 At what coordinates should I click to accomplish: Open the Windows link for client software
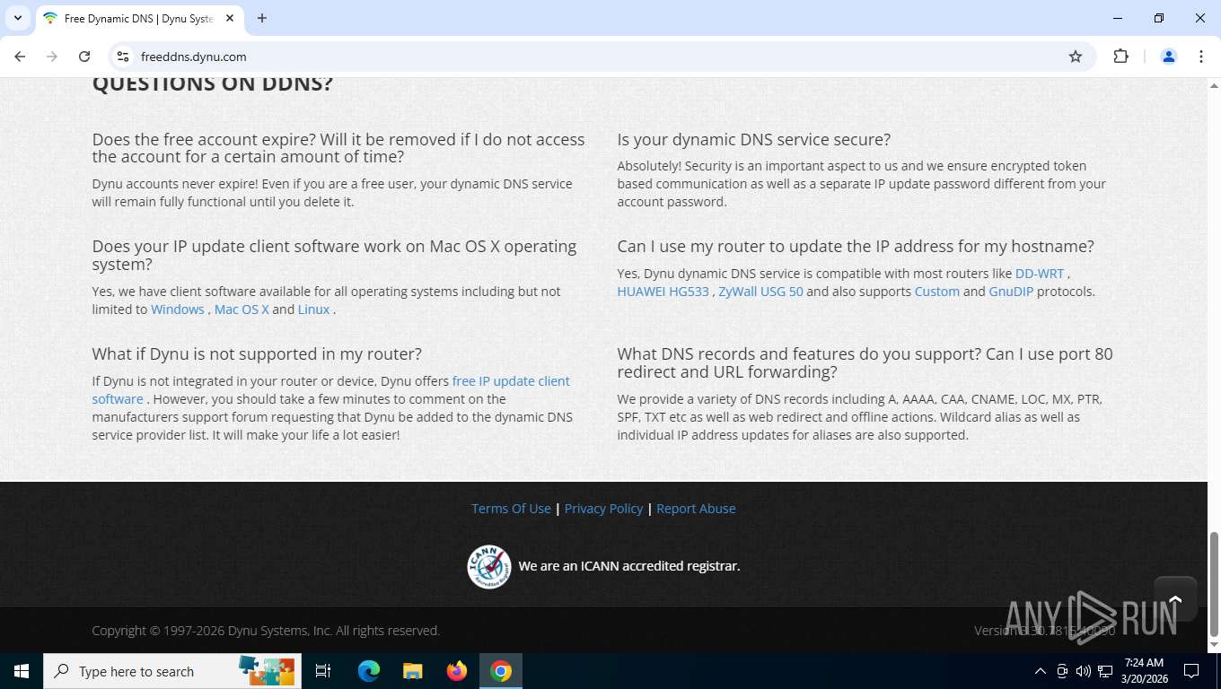tap(177, 310)
